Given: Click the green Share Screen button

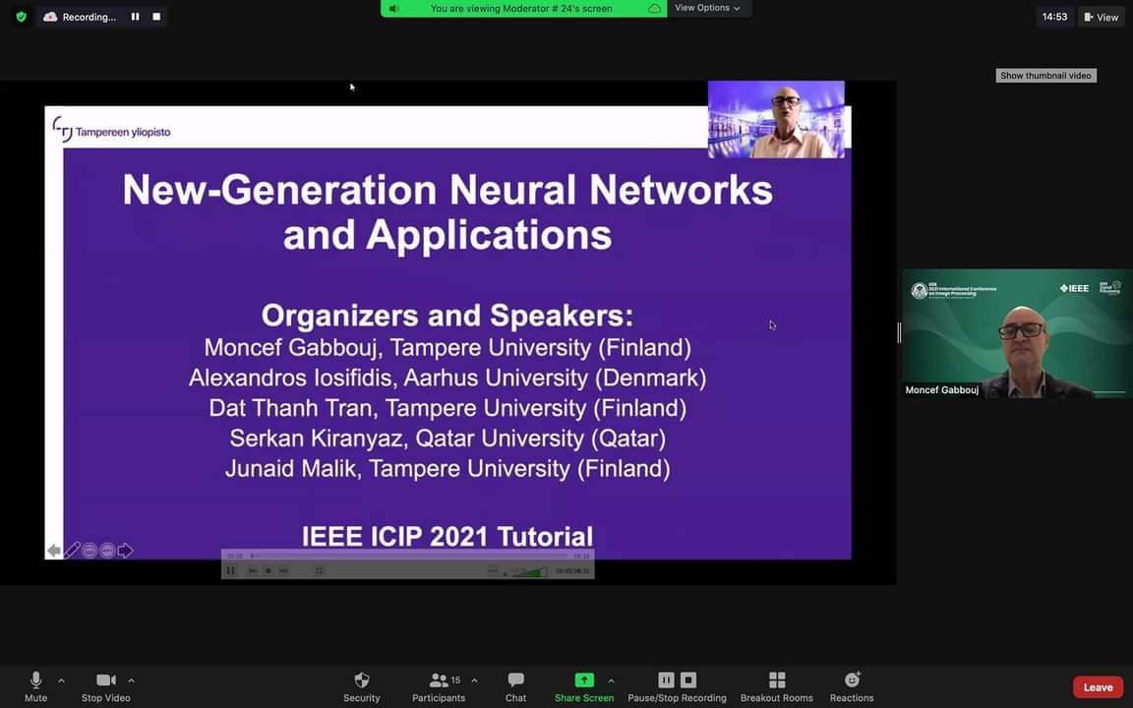Looking at the screenshot, I should [x=584, y=686].
